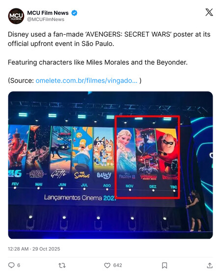Click the DEZ timeline dot marker
This screenshot has width=221, height=277.
153,190
